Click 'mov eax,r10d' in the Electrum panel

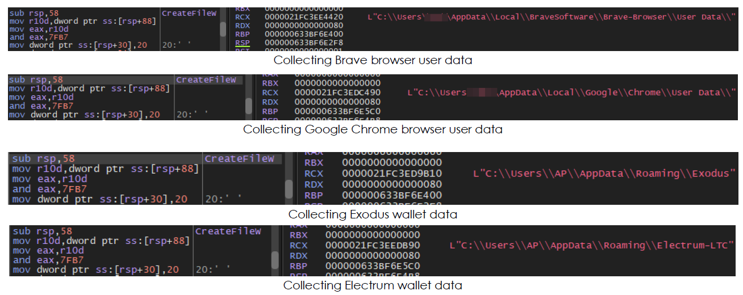coord(48,250)
